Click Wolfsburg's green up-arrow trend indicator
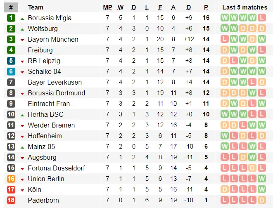 point(22,29)
